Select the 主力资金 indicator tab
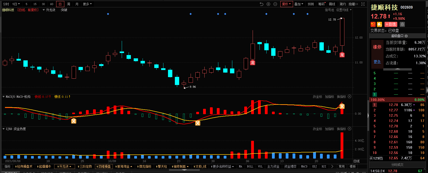428x173 pixels. (x=273, y=167)
